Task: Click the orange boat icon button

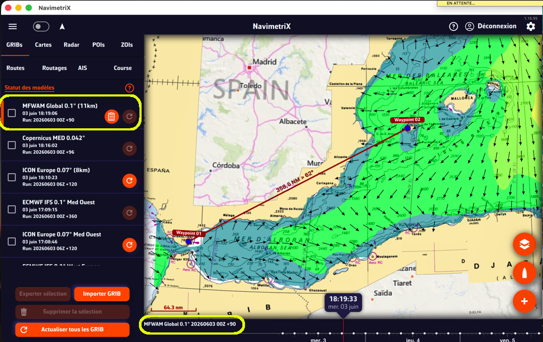Action: click(x=524, y=273)
